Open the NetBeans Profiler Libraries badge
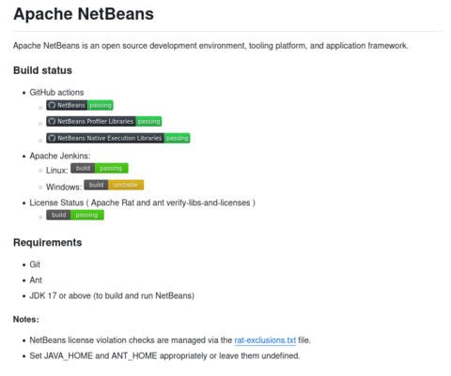 104,122
